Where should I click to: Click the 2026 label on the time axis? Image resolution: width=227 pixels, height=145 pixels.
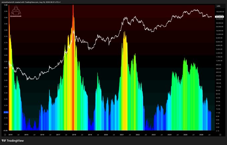(201, 135)
